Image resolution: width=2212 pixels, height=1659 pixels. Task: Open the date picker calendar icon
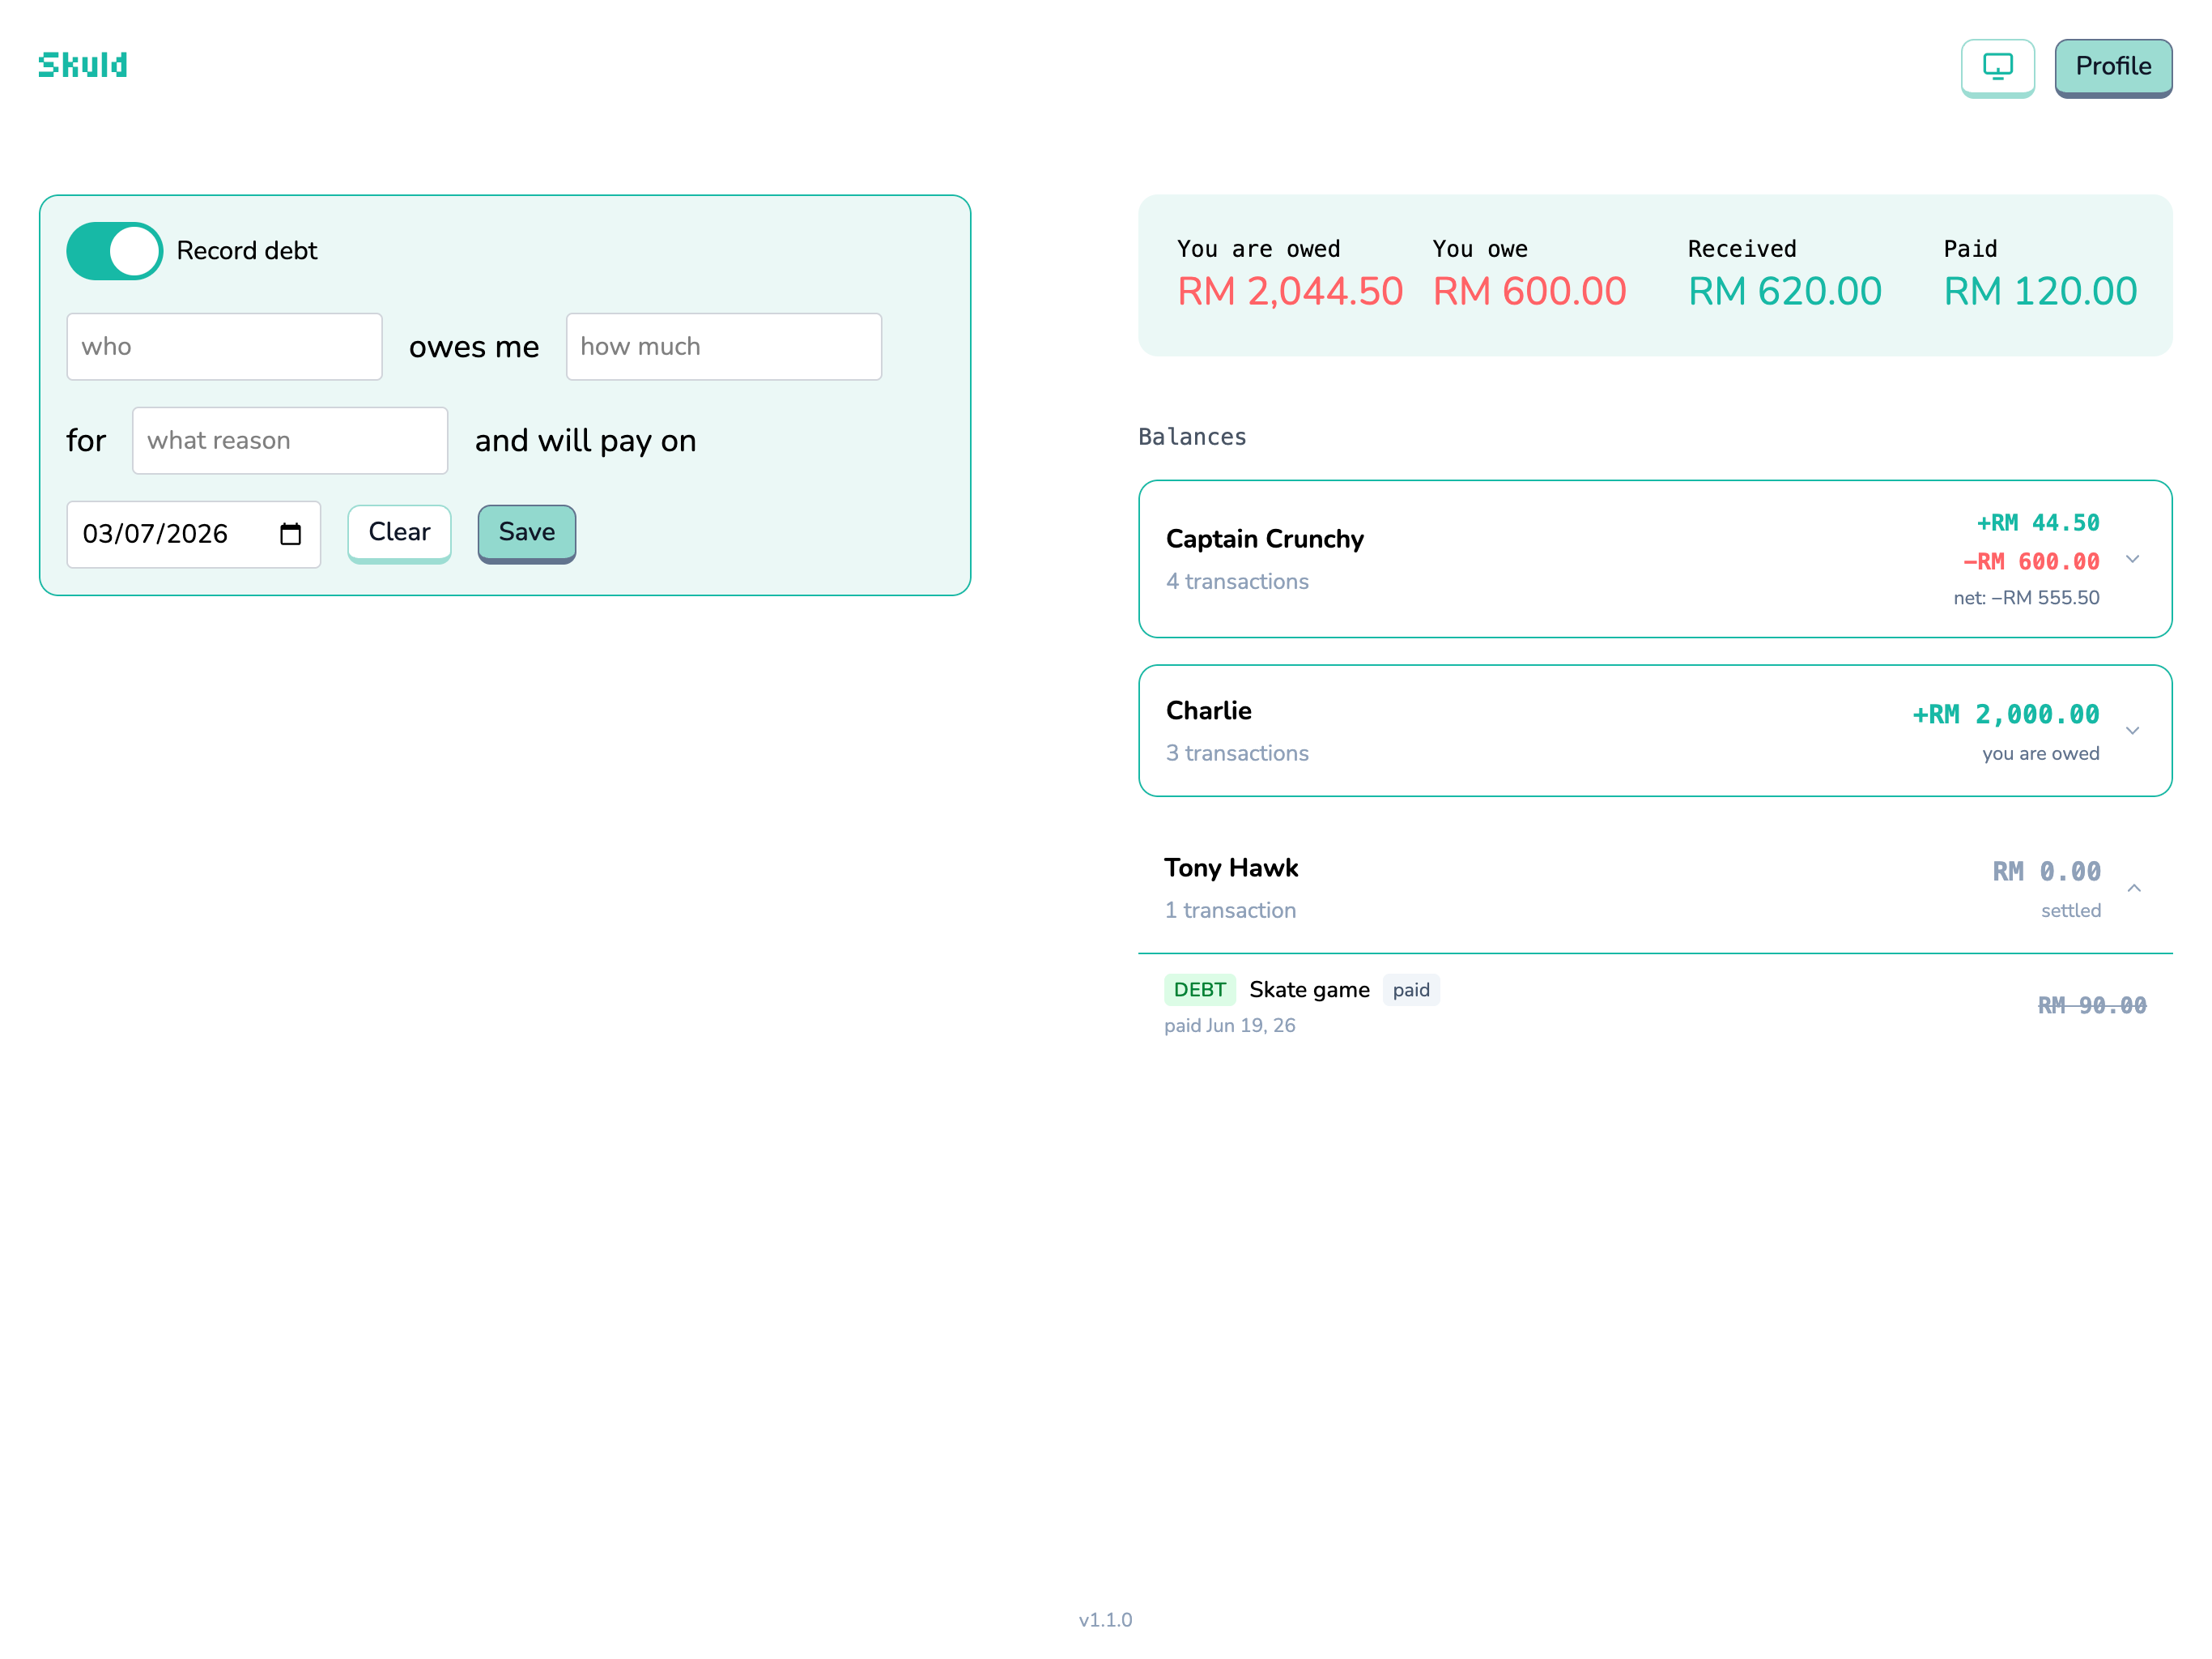point(290,535)
